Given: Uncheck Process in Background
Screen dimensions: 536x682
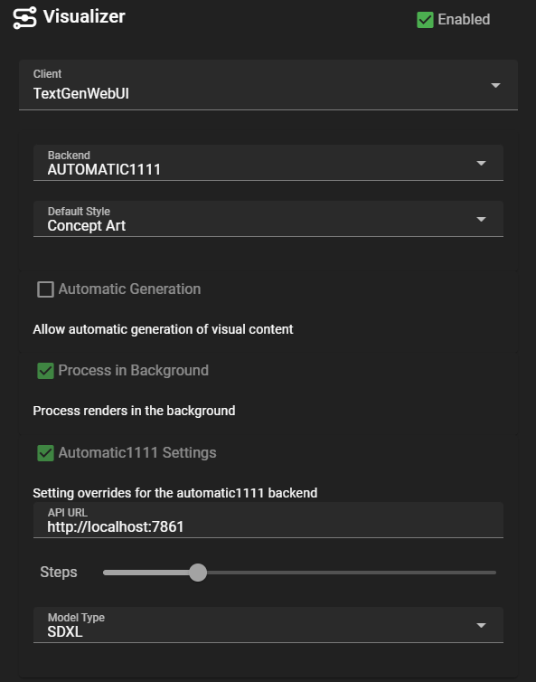Looking at the screenshot, I should click(45, 371).
